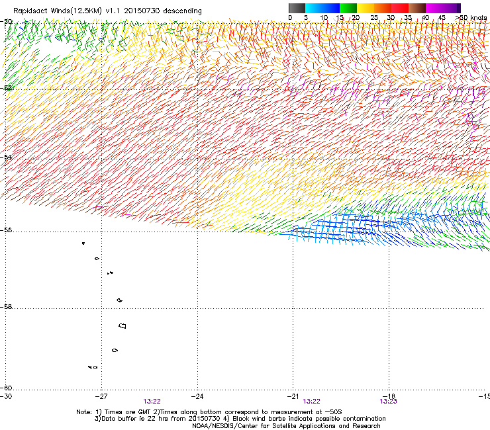The height and width of the screenshot is (430, 490).
Task: Click the '>50 knots' legend label
Action: pos(471,18)
